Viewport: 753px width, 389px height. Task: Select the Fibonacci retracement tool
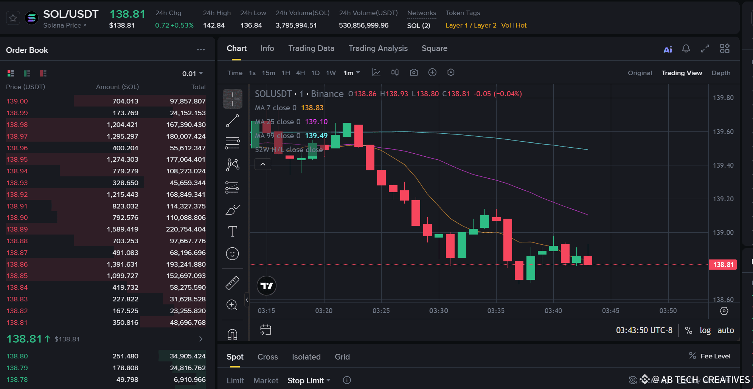(233, 143)
